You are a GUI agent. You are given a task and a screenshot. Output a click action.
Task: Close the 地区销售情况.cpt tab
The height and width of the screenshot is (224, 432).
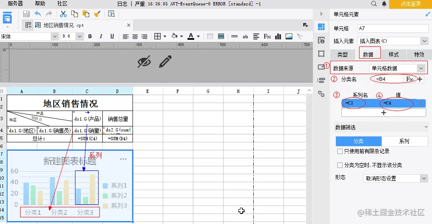click(x=129, y=25)
